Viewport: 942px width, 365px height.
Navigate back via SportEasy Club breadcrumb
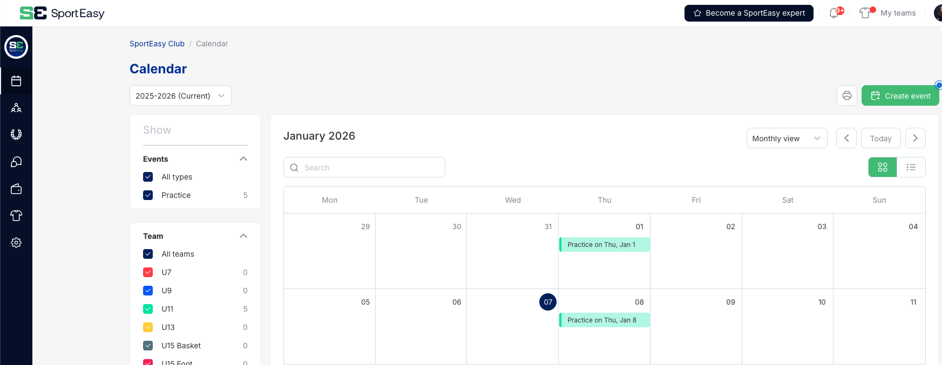[157, 44]
